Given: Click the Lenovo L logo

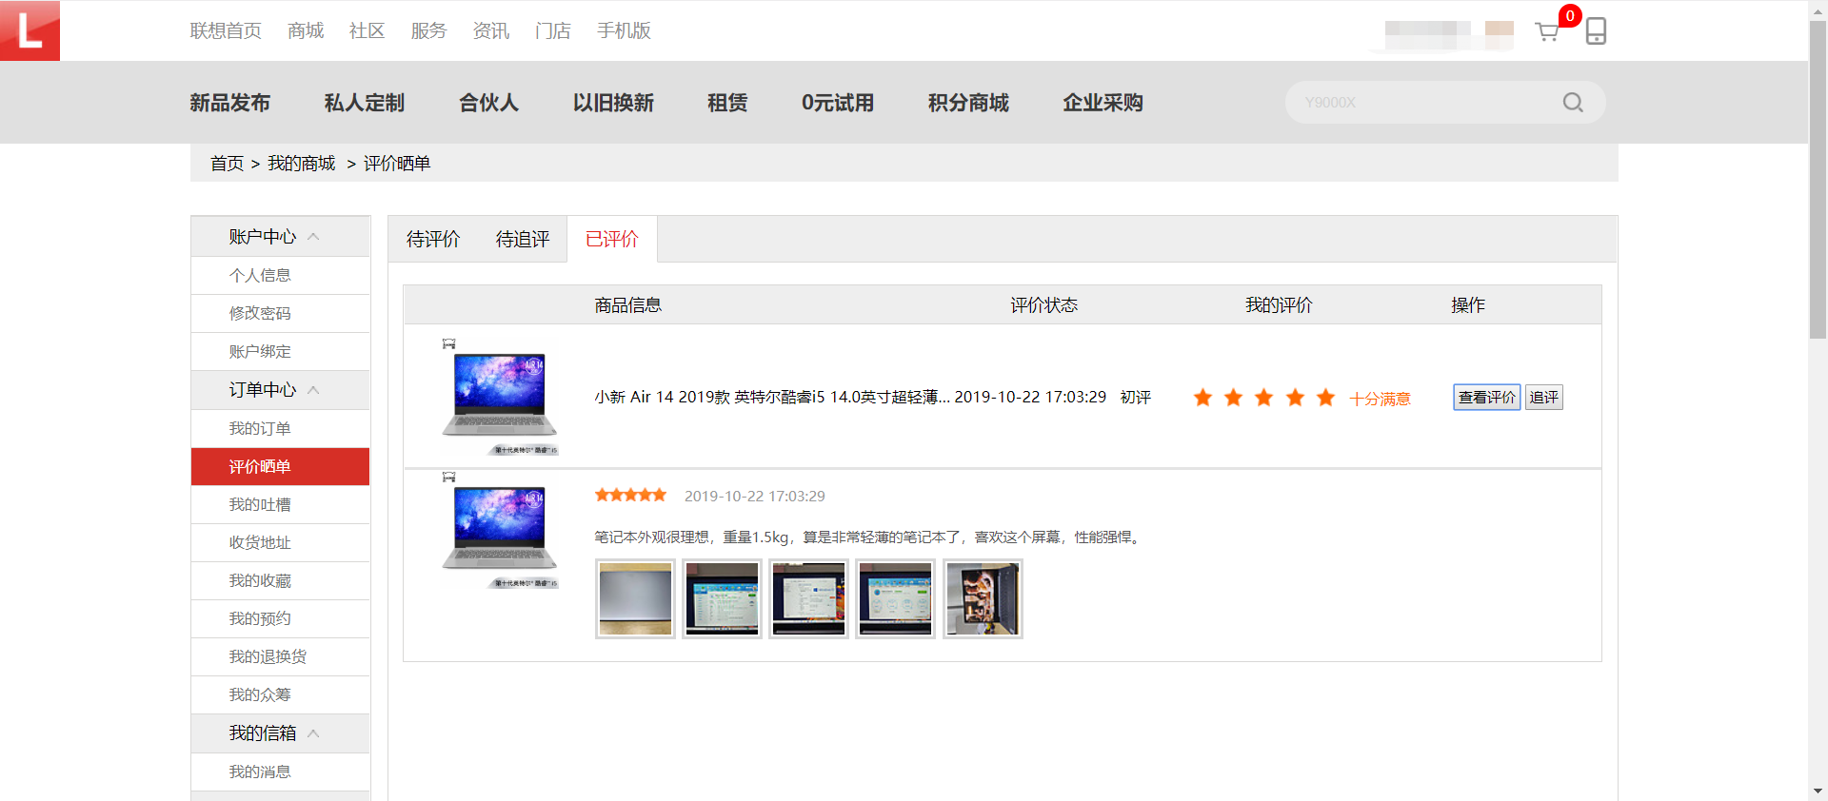Looking at the screenshot, I should coord(30,30).
